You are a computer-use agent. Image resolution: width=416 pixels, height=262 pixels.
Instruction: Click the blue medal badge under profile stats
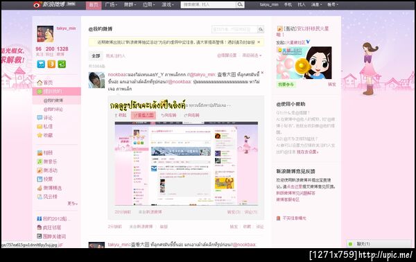click(41, 64)
